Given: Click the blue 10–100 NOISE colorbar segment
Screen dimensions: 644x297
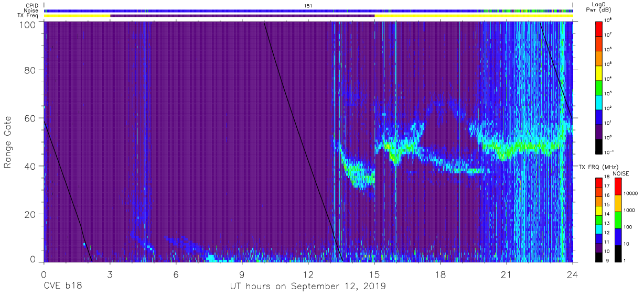Looking at the screenshot, I should click(x=617, y=236).
